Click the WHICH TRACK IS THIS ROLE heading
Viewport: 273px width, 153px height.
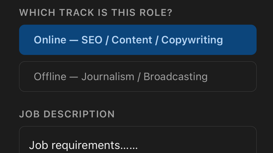[95, 13]
